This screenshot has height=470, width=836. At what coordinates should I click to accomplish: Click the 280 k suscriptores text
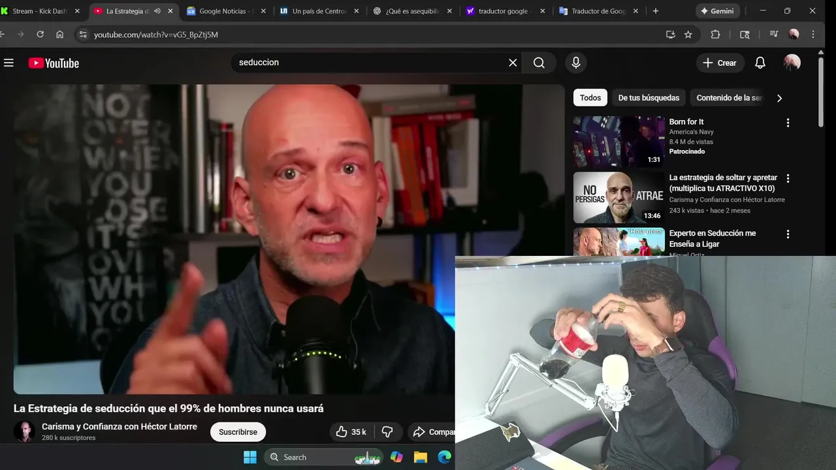point(69,438)
